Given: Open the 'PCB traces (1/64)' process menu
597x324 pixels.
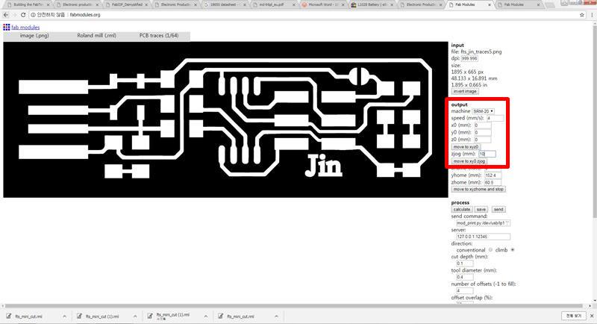Looking at the screenshot, I should tap(159, 35).
